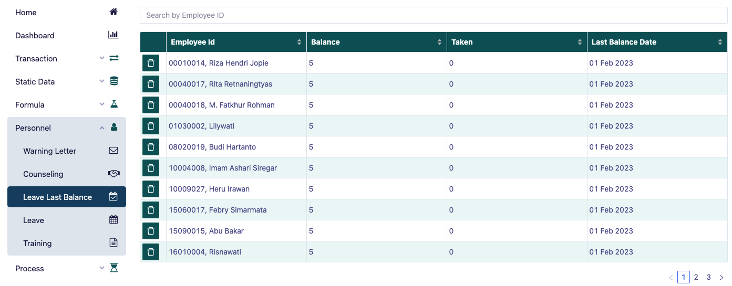
Task: Click trash icon for Lilywati record
Action: pyautogui.click(x=151, y=126)
